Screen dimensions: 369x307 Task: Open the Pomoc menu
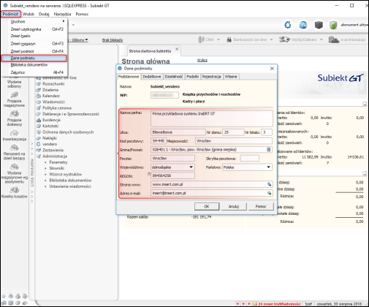[82, 14]
